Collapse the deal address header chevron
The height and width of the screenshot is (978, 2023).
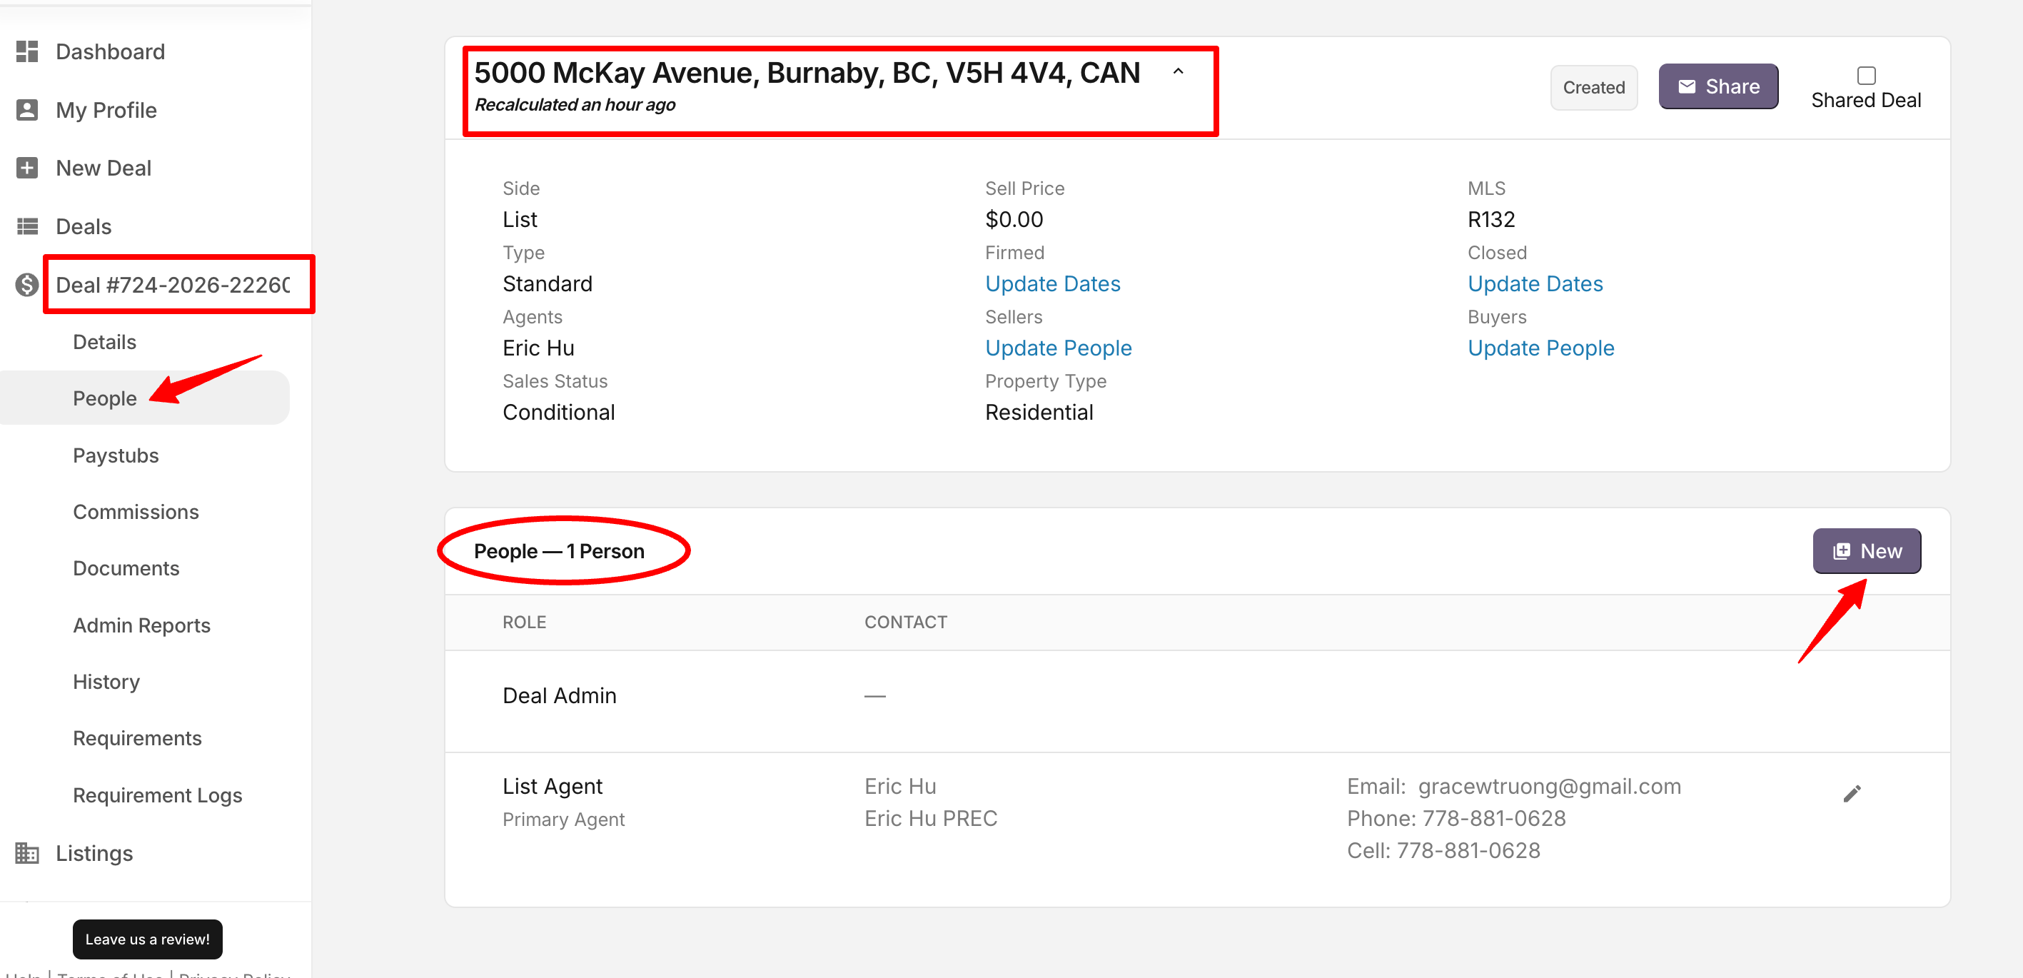point(1177,71)
